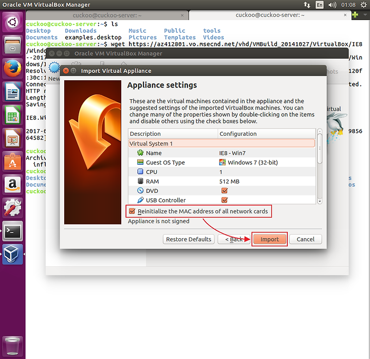This screenshot has height=359, width=370.
Task: Switch to the first cuckoo-server terminal tab
Action: 107,15
